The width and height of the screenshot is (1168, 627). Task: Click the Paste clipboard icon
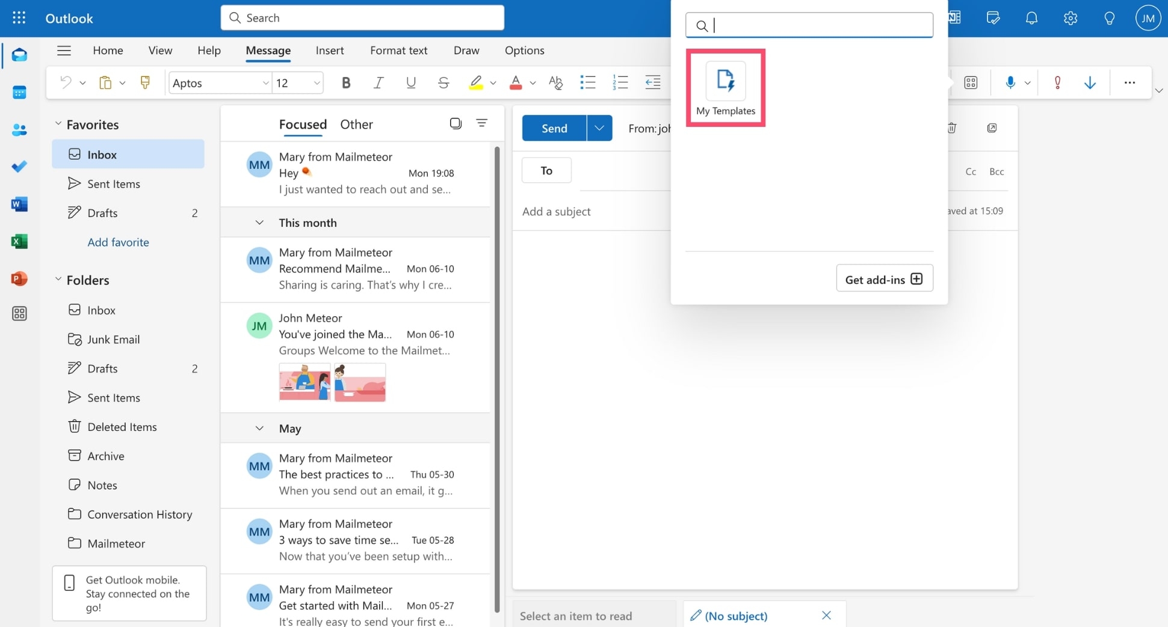[105, 82]
